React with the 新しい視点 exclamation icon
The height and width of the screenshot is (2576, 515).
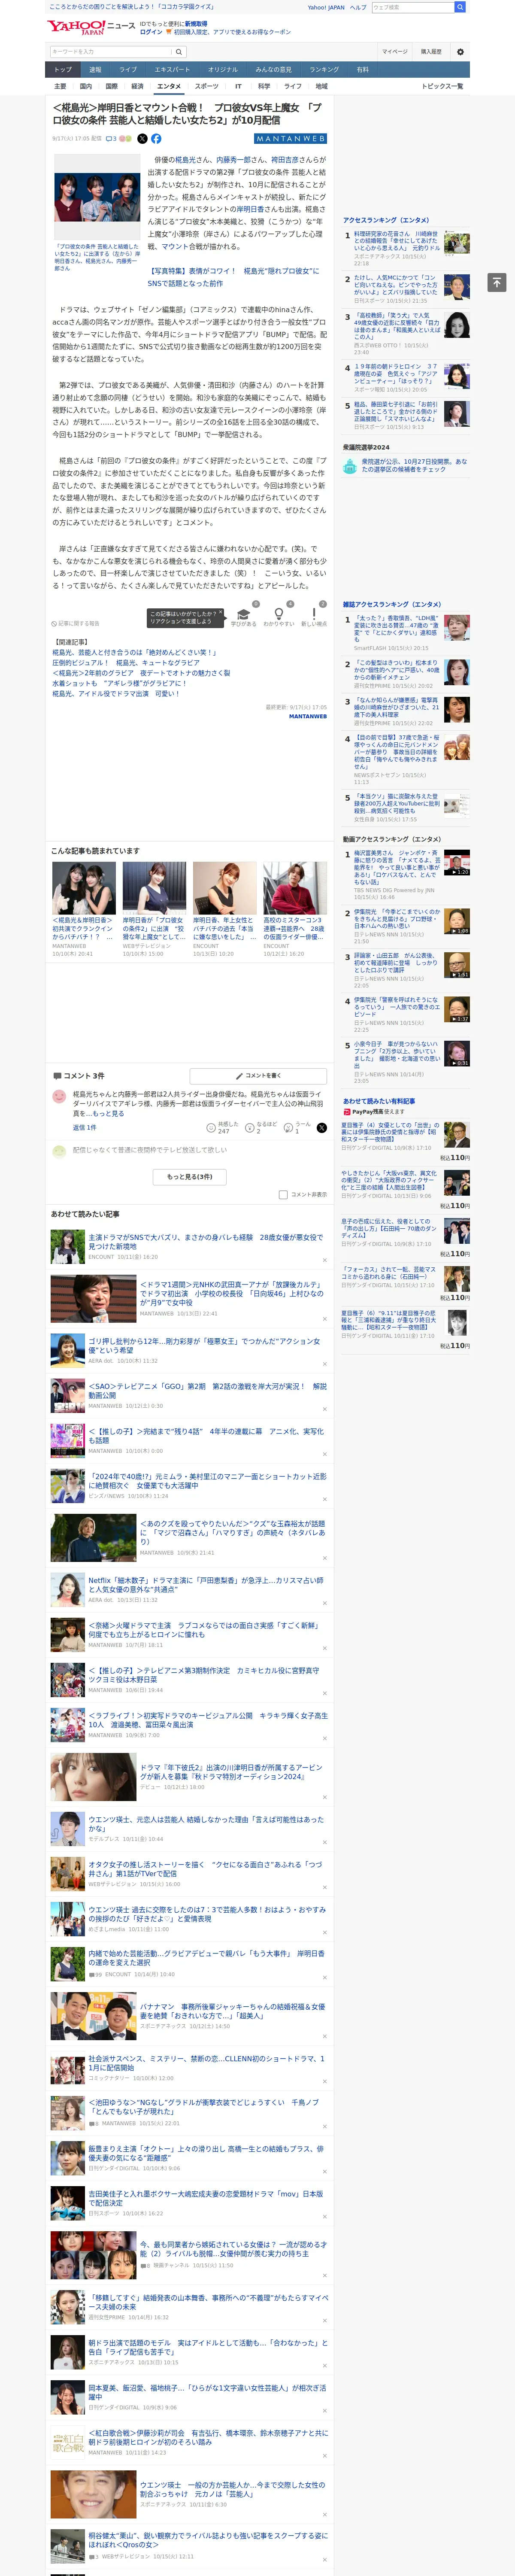click(x=314, y=614)
